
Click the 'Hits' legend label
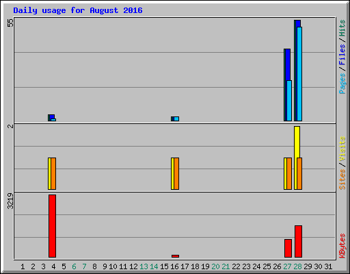click(342, 28)
